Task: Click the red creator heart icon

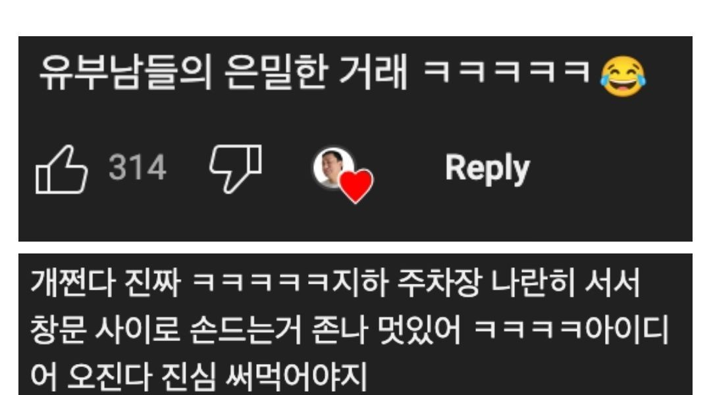Action: tap(356, 186)
